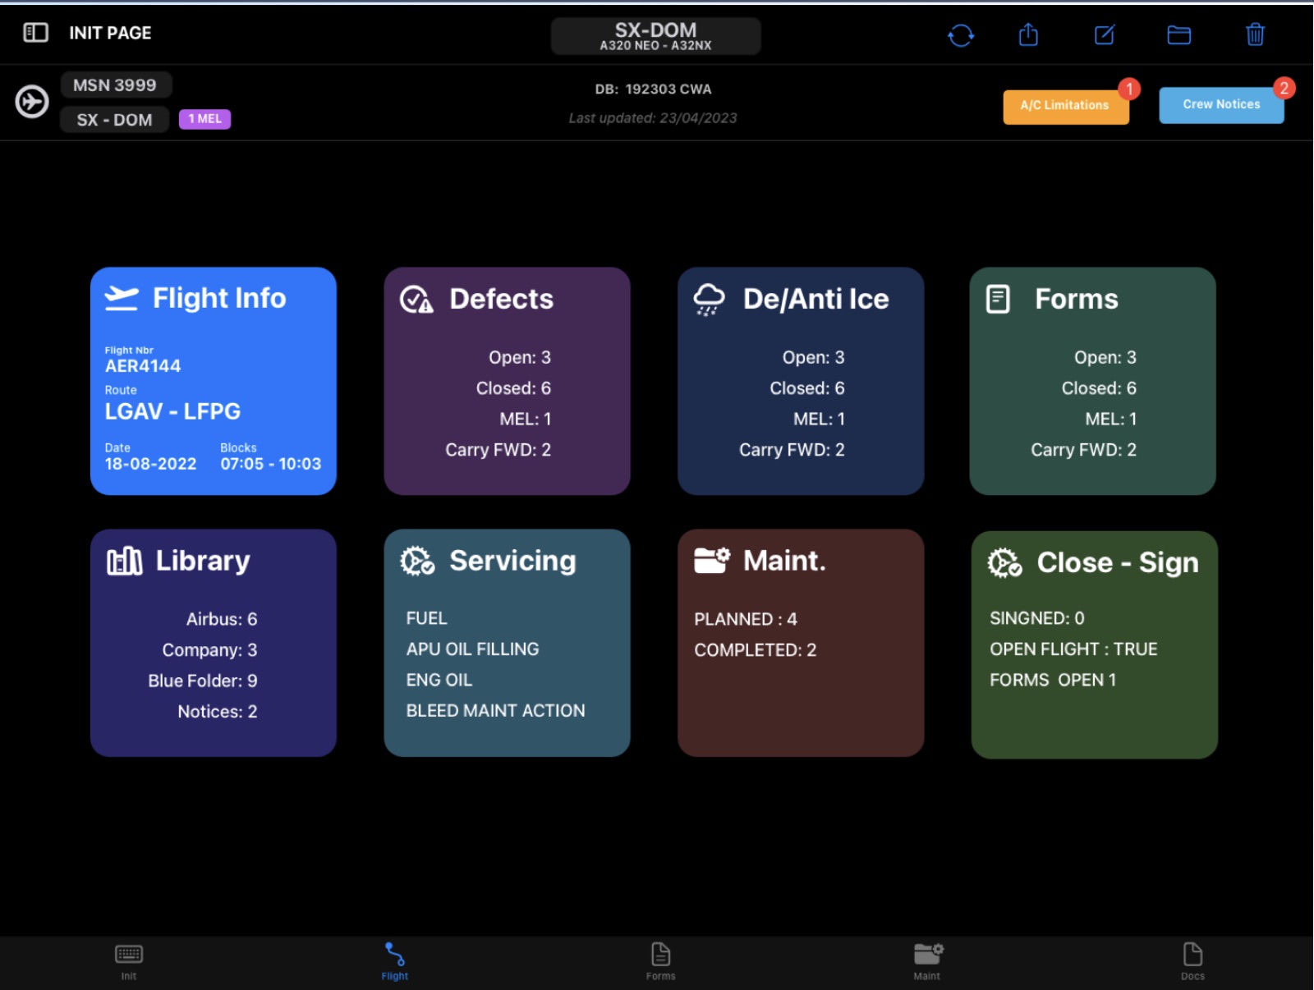Click the SX-DOM aircraft selector
Viewport: 1314px width, 990px height.
[x=655, y=36]
